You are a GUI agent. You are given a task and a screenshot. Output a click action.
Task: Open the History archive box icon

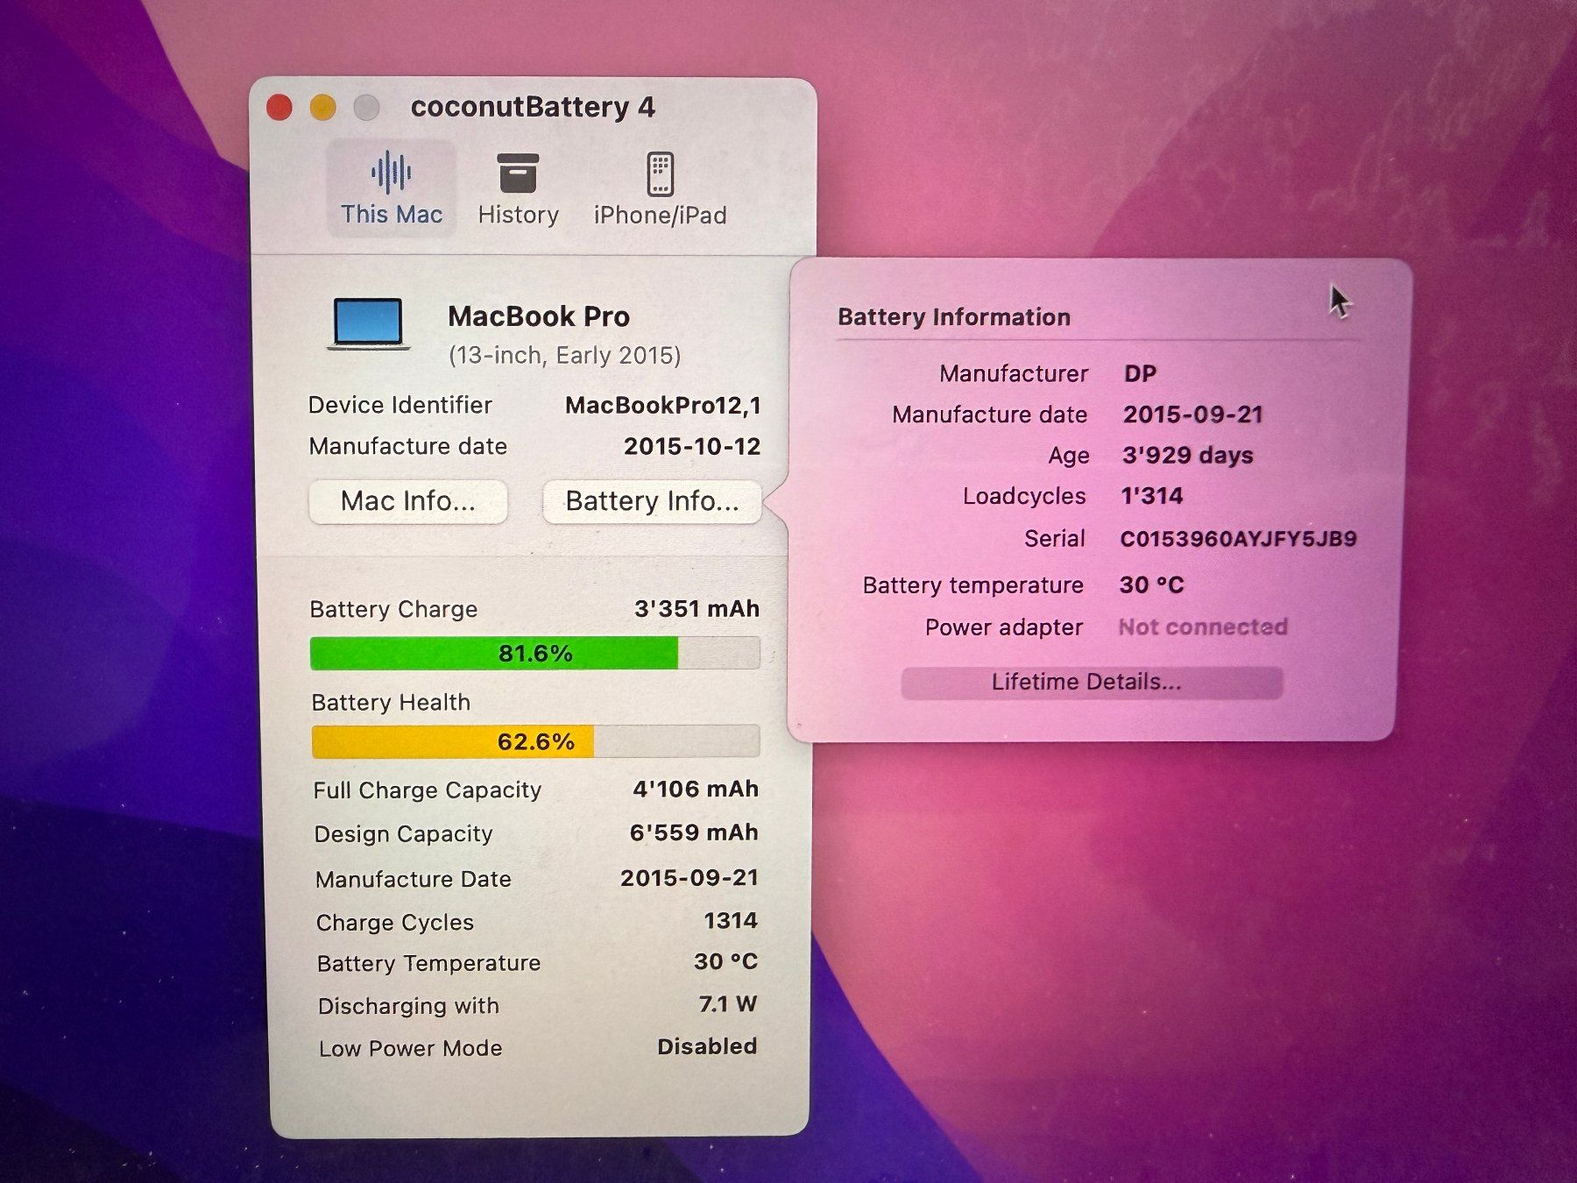(518, 173)
